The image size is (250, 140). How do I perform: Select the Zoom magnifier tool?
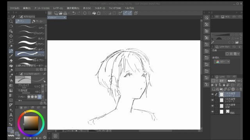point(11,21)
